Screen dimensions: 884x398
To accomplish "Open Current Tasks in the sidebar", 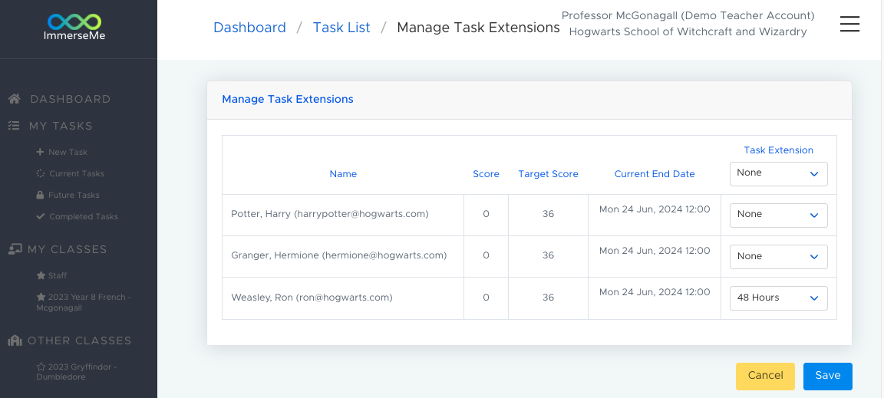I will [x=77, y=173].
